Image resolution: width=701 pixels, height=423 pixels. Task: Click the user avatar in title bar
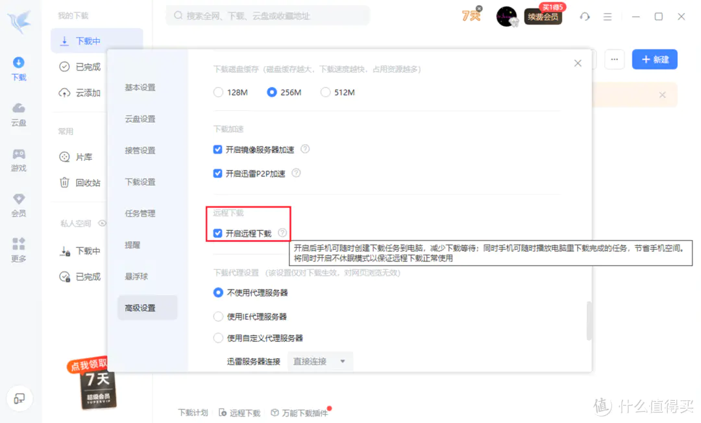(506, 16)
